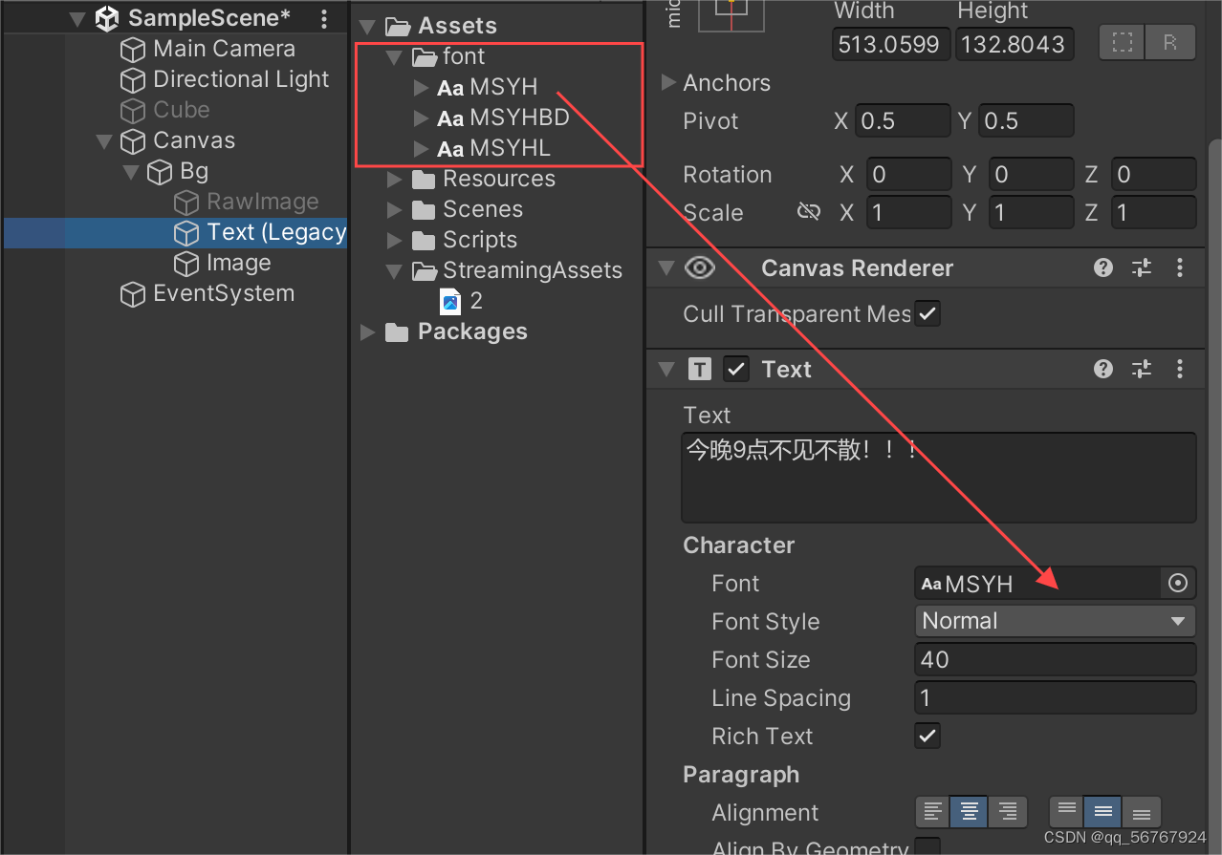Screen dimensions: 1222x855
Task: Click the left alignment button
Action: [x=932, y=811]
